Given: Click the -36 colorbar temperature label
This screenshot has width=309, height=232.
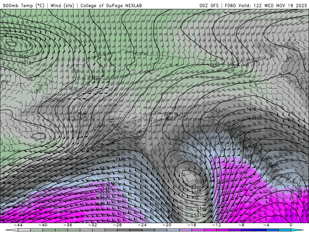Looking at the screenshot, I should pos(68,225).
